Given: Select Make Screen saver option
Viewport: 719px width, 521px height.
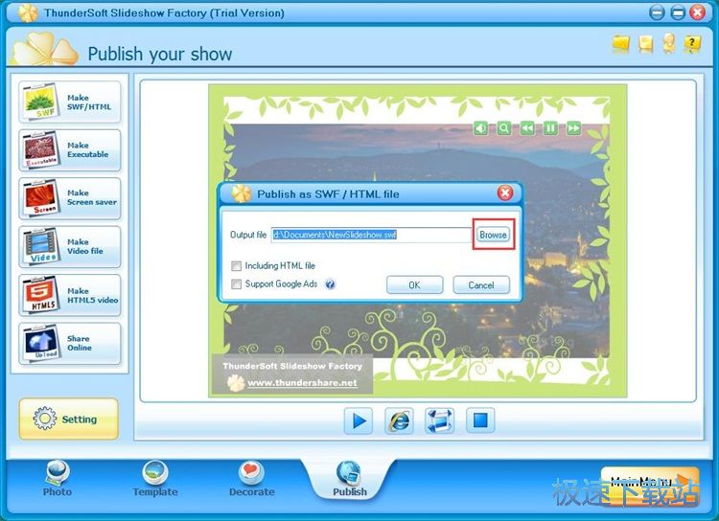Looking at the screenshot, I should pos(70,198).
